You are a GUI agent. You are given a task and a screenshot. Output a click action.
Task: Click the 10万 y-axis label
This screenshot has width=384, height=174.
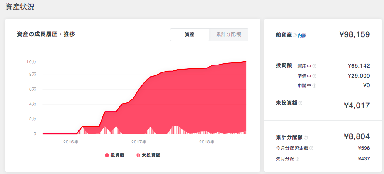[31, 62]
